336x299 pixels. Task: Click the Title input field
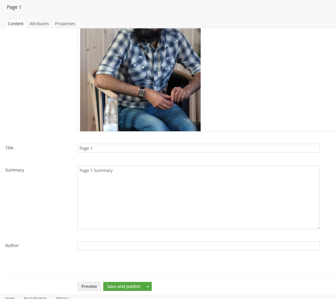coord(198,148)
